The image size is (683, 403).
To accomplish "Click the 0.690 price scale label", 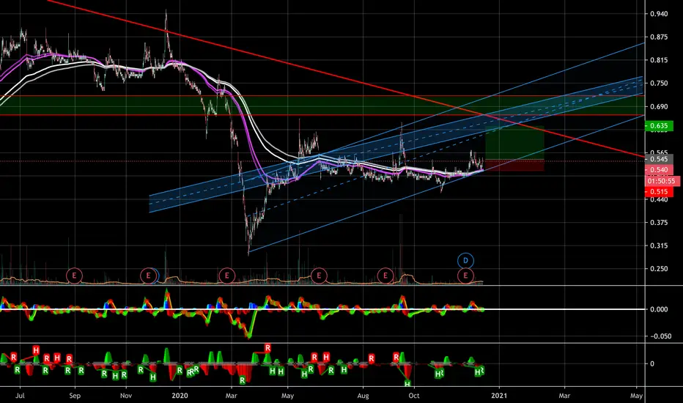I will pos(659,106).
